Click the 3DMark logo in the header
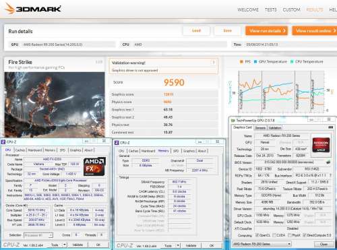Image resolution: width=337 pixels, height=250 pixels. [x=33, y=9]
